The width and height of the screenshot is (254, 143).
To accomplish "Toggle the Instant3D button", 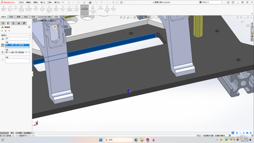I will 84,8.
